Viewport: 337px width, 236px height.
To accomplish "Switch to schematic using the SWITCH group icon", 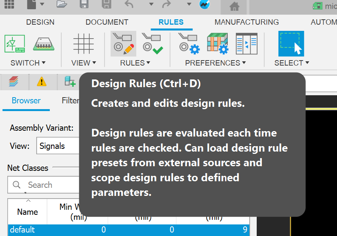I will point(14,43).
